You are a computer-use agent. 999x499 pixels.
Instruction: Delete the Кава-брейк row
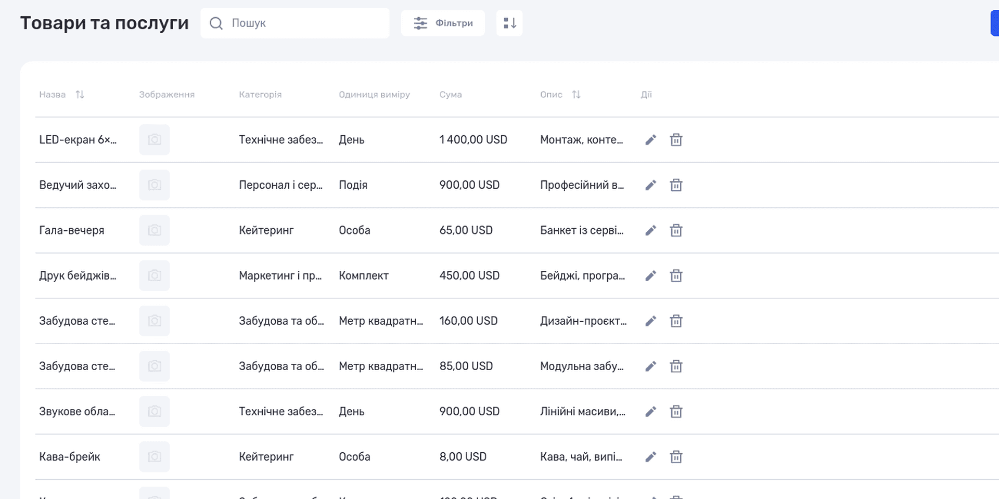[676, 457]
